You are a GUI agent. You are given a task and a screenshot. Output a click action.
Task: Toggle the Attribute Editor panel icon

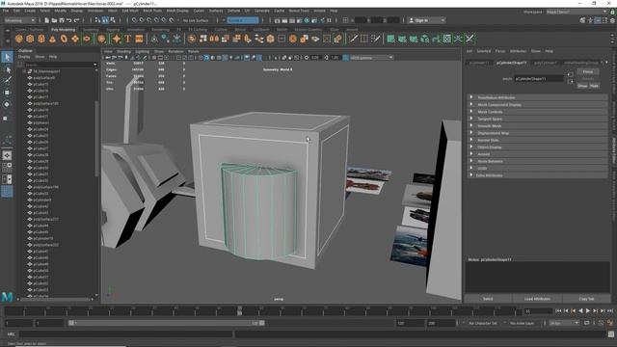point(598,20)
